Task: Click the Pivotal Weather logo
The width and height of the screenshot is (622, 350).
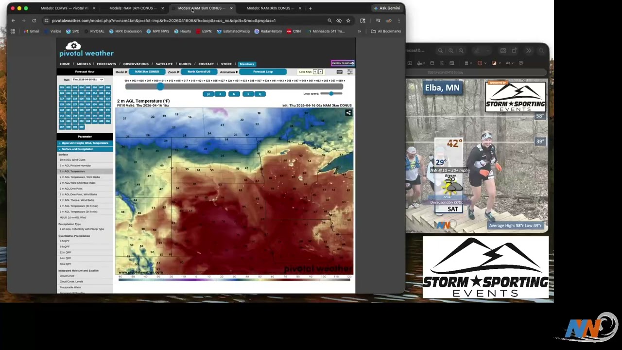Action: click(x=86, y=50)
